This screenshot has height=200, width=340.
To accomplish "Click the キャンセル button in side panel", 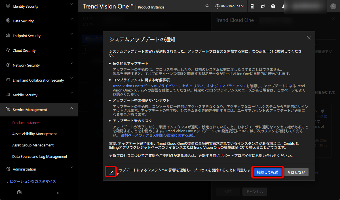I will coord(255,192).
